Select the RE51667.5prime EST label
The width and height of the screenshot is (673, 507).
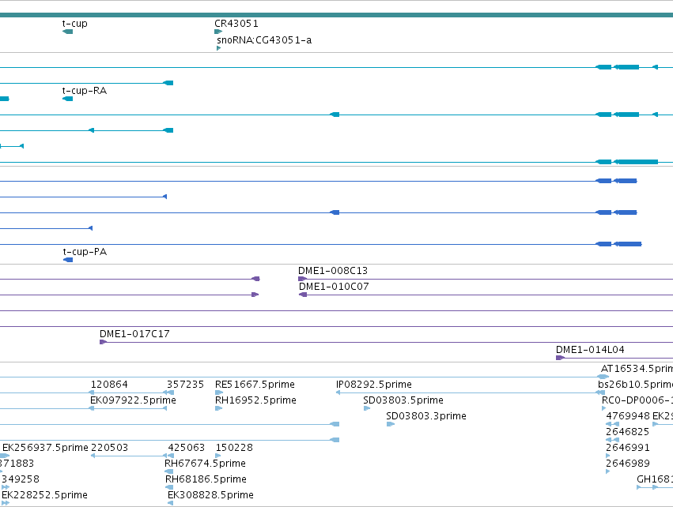coord(255,385)
